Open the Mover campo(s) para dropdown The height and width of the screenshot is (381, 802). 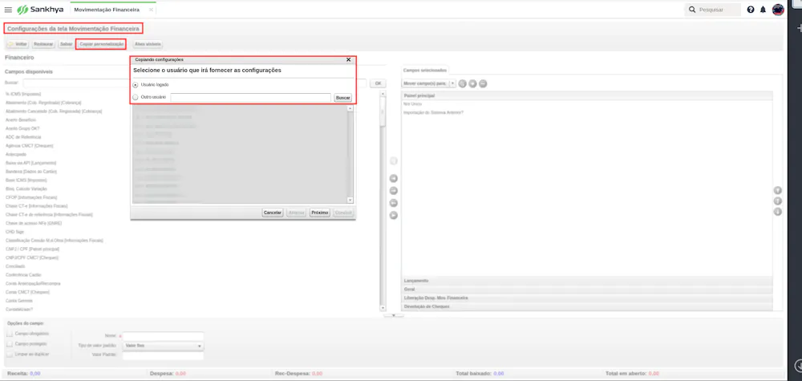452,83
